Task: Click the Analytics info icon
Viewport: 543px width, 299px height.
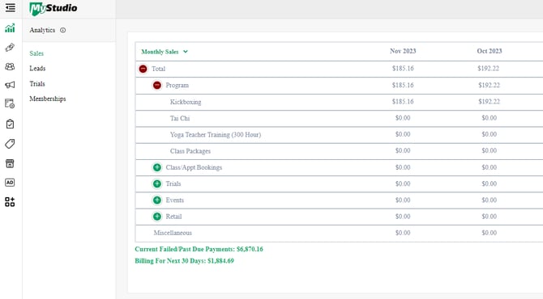Action: coord(62,30)
